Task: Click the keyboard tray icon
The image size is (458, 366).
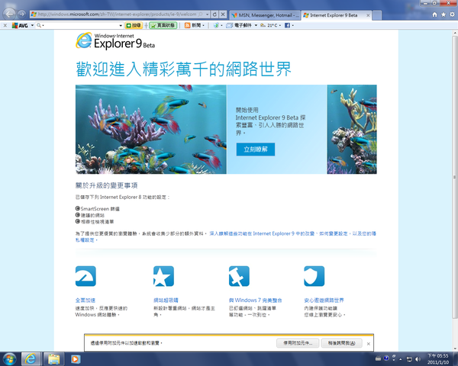Action: (378, 358)
